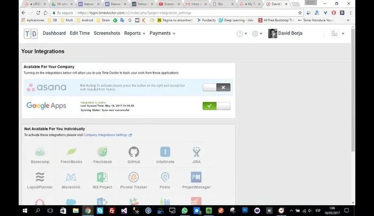Choose the GitHub integration icon
Viewport: 374px width, 216px height.
coord(134,152)
